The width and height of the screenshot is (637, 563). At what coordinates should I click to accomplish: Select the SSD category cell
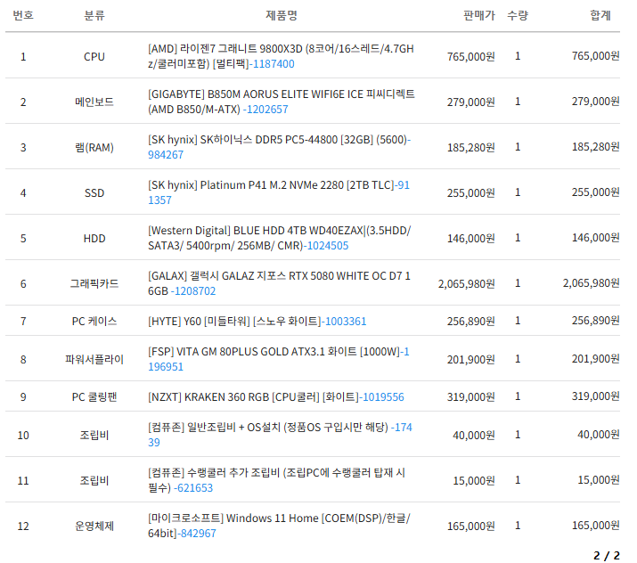click(94, 193)
